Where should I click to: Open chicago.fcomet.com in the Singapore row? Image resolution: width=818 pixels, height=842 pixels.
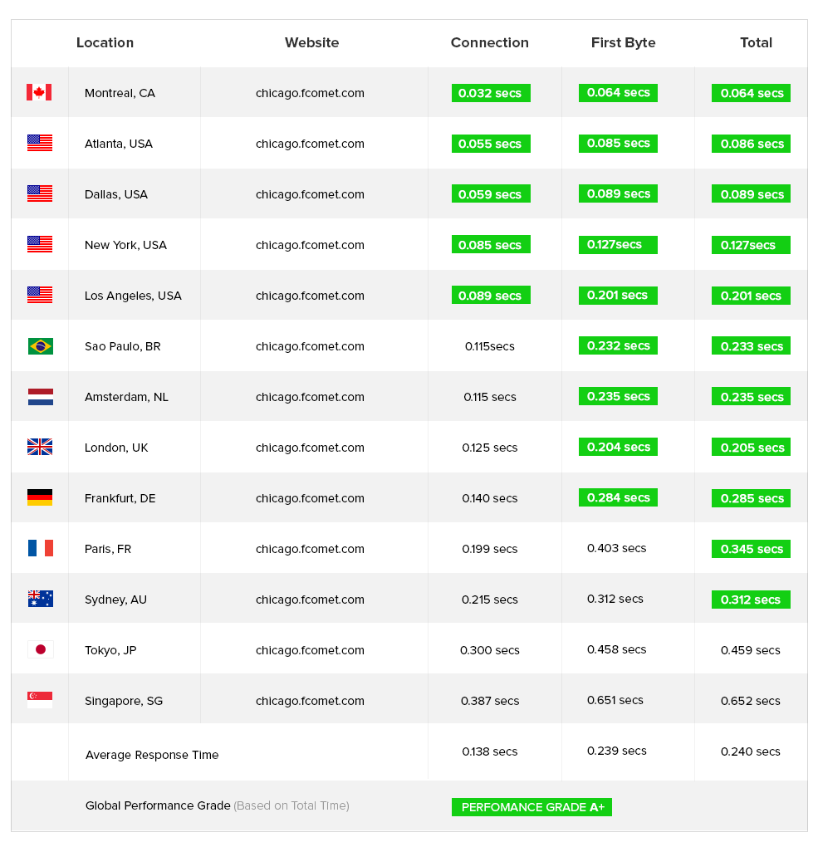coord(310,701)
